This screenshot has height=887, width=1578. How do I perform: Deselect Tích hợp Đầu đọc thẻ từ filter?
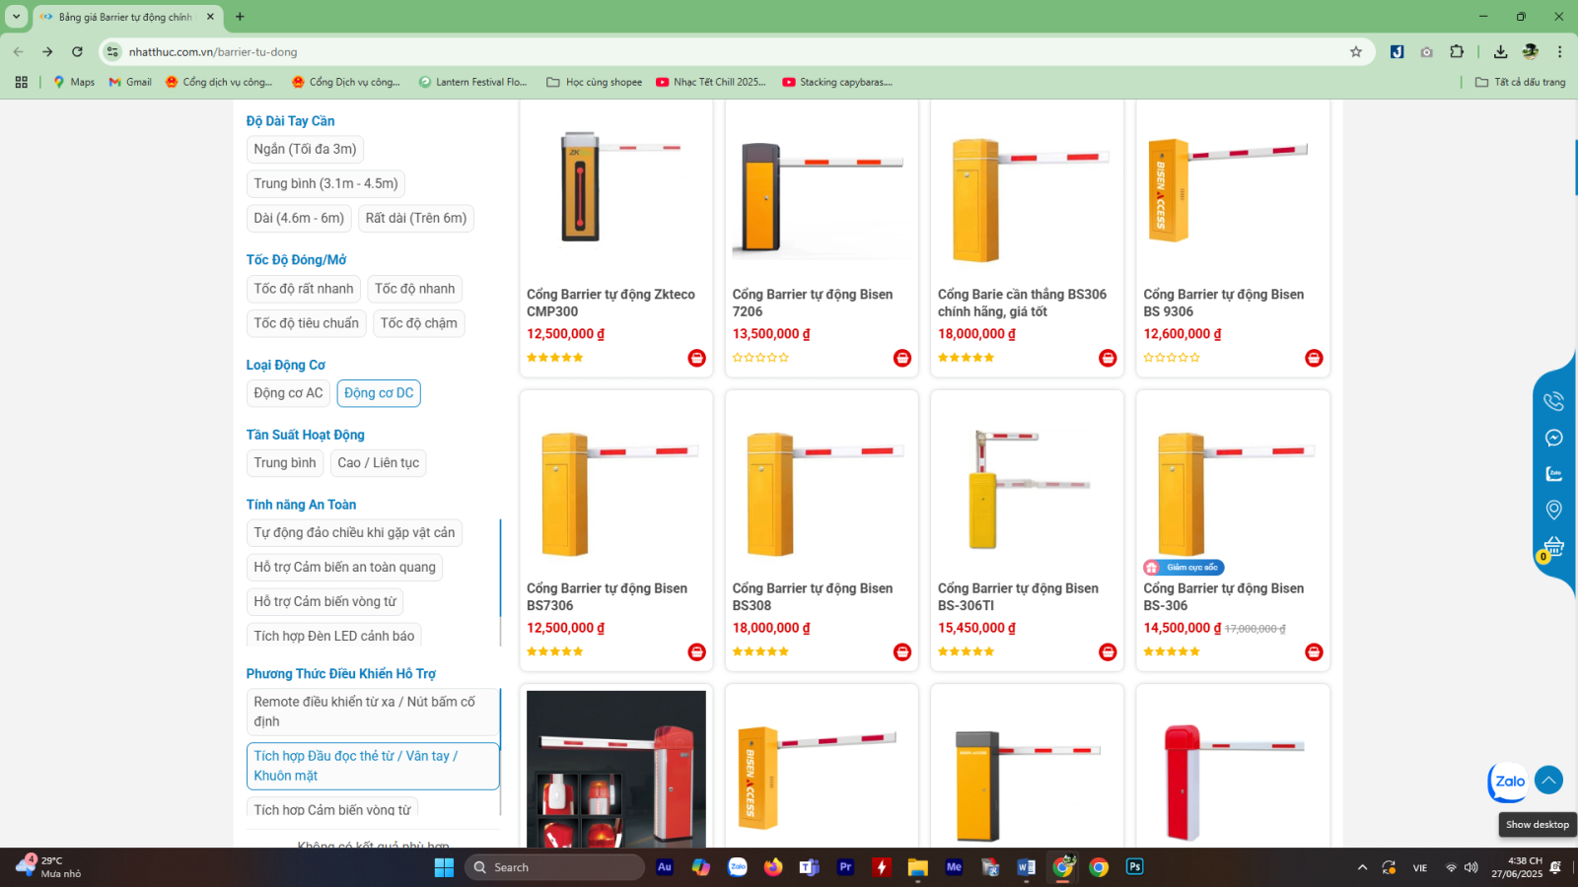[373, 766]
